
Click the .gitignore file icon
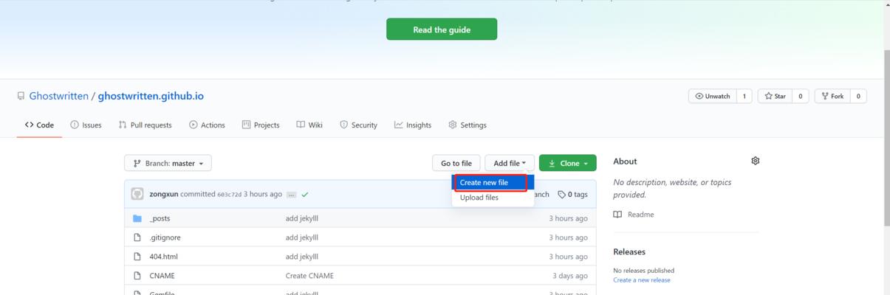137,237
